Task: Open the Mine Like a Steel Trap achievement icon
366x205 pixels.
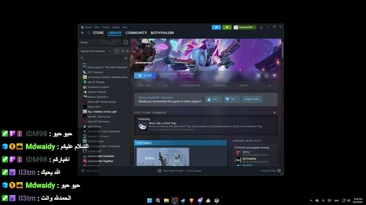Action: tap(142, 126)
